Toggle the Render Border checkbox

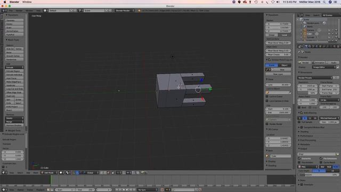(x=267, y=124)
